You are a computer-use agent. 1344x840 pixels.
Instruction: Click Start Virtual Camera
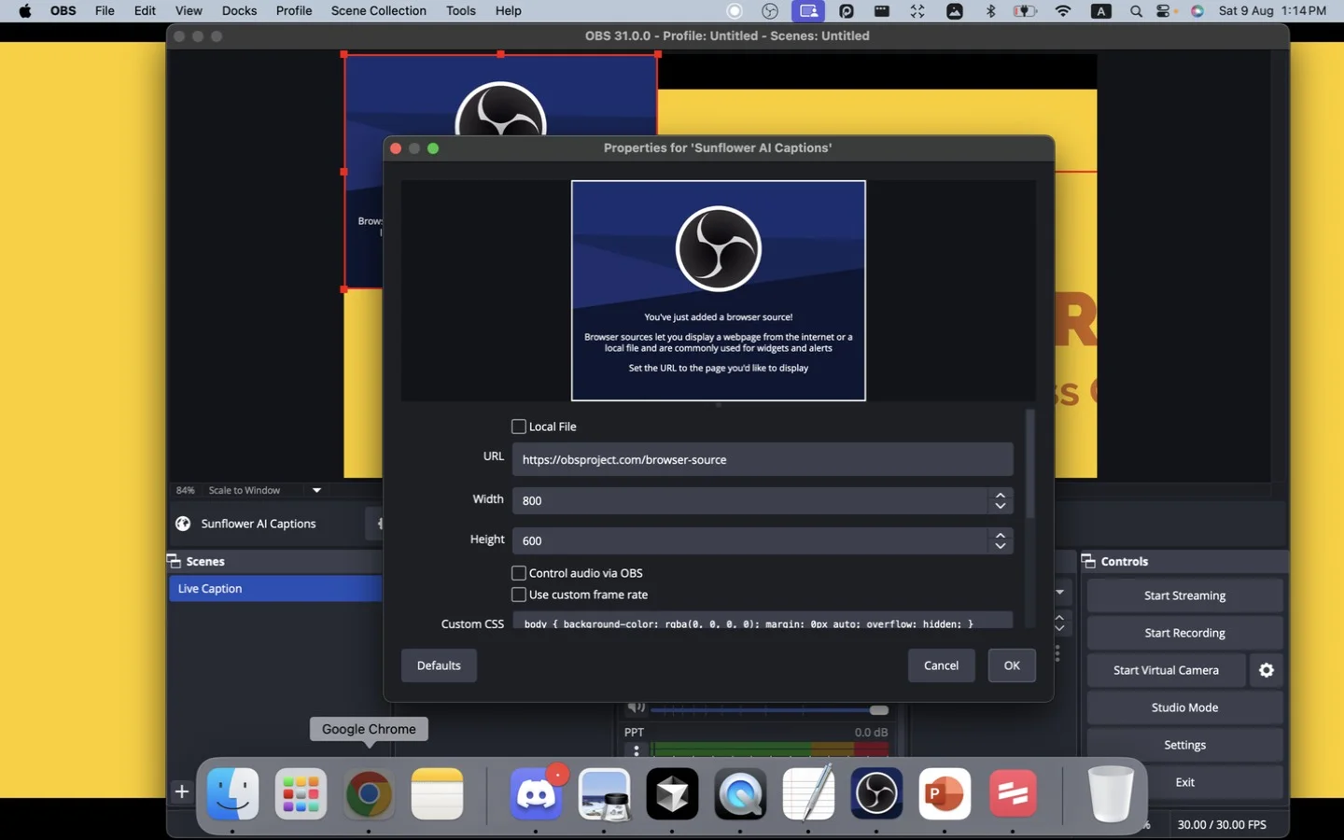coord(1166,670)
